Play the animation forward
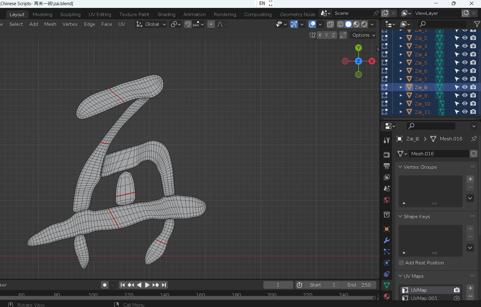481x307 pixels. click(147, 285)
